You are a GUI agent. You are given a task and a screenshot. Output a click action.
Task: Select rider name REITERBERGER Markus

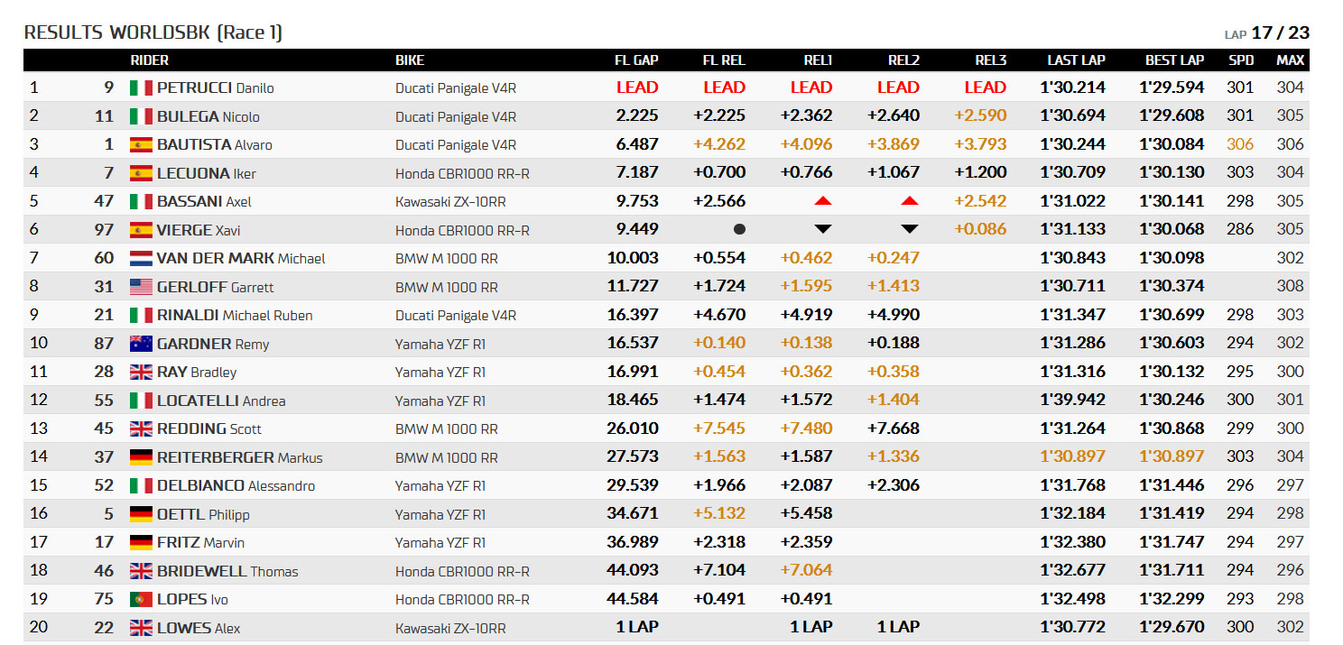coord(240,457)
